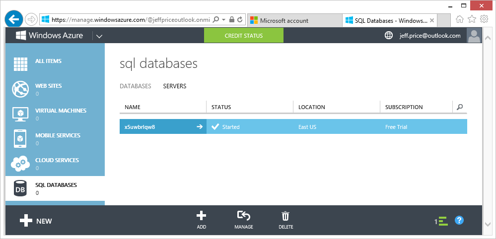Open the All Items grid icon
The width and height of the screenshot is (496, 239).
(20, 64)
